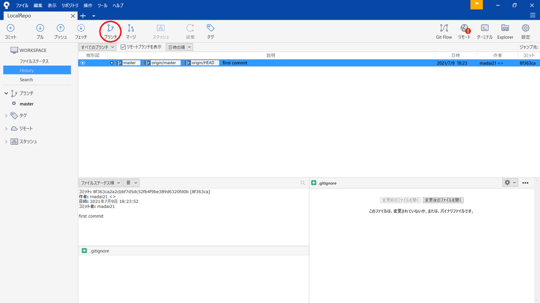540x303 pixels.
Task: Select the master branch in sidebar
Action: point(27,104)
